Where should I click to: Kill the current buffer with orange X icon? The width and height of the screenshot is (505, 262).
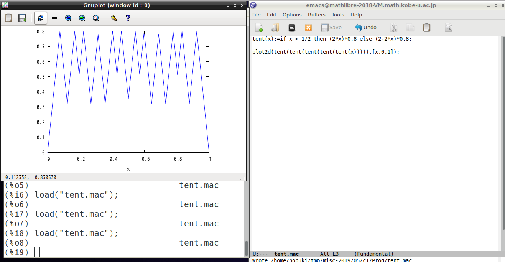308,28
